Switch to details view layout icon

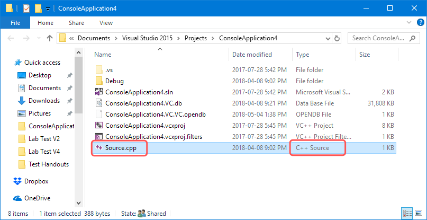coord(406,213)
